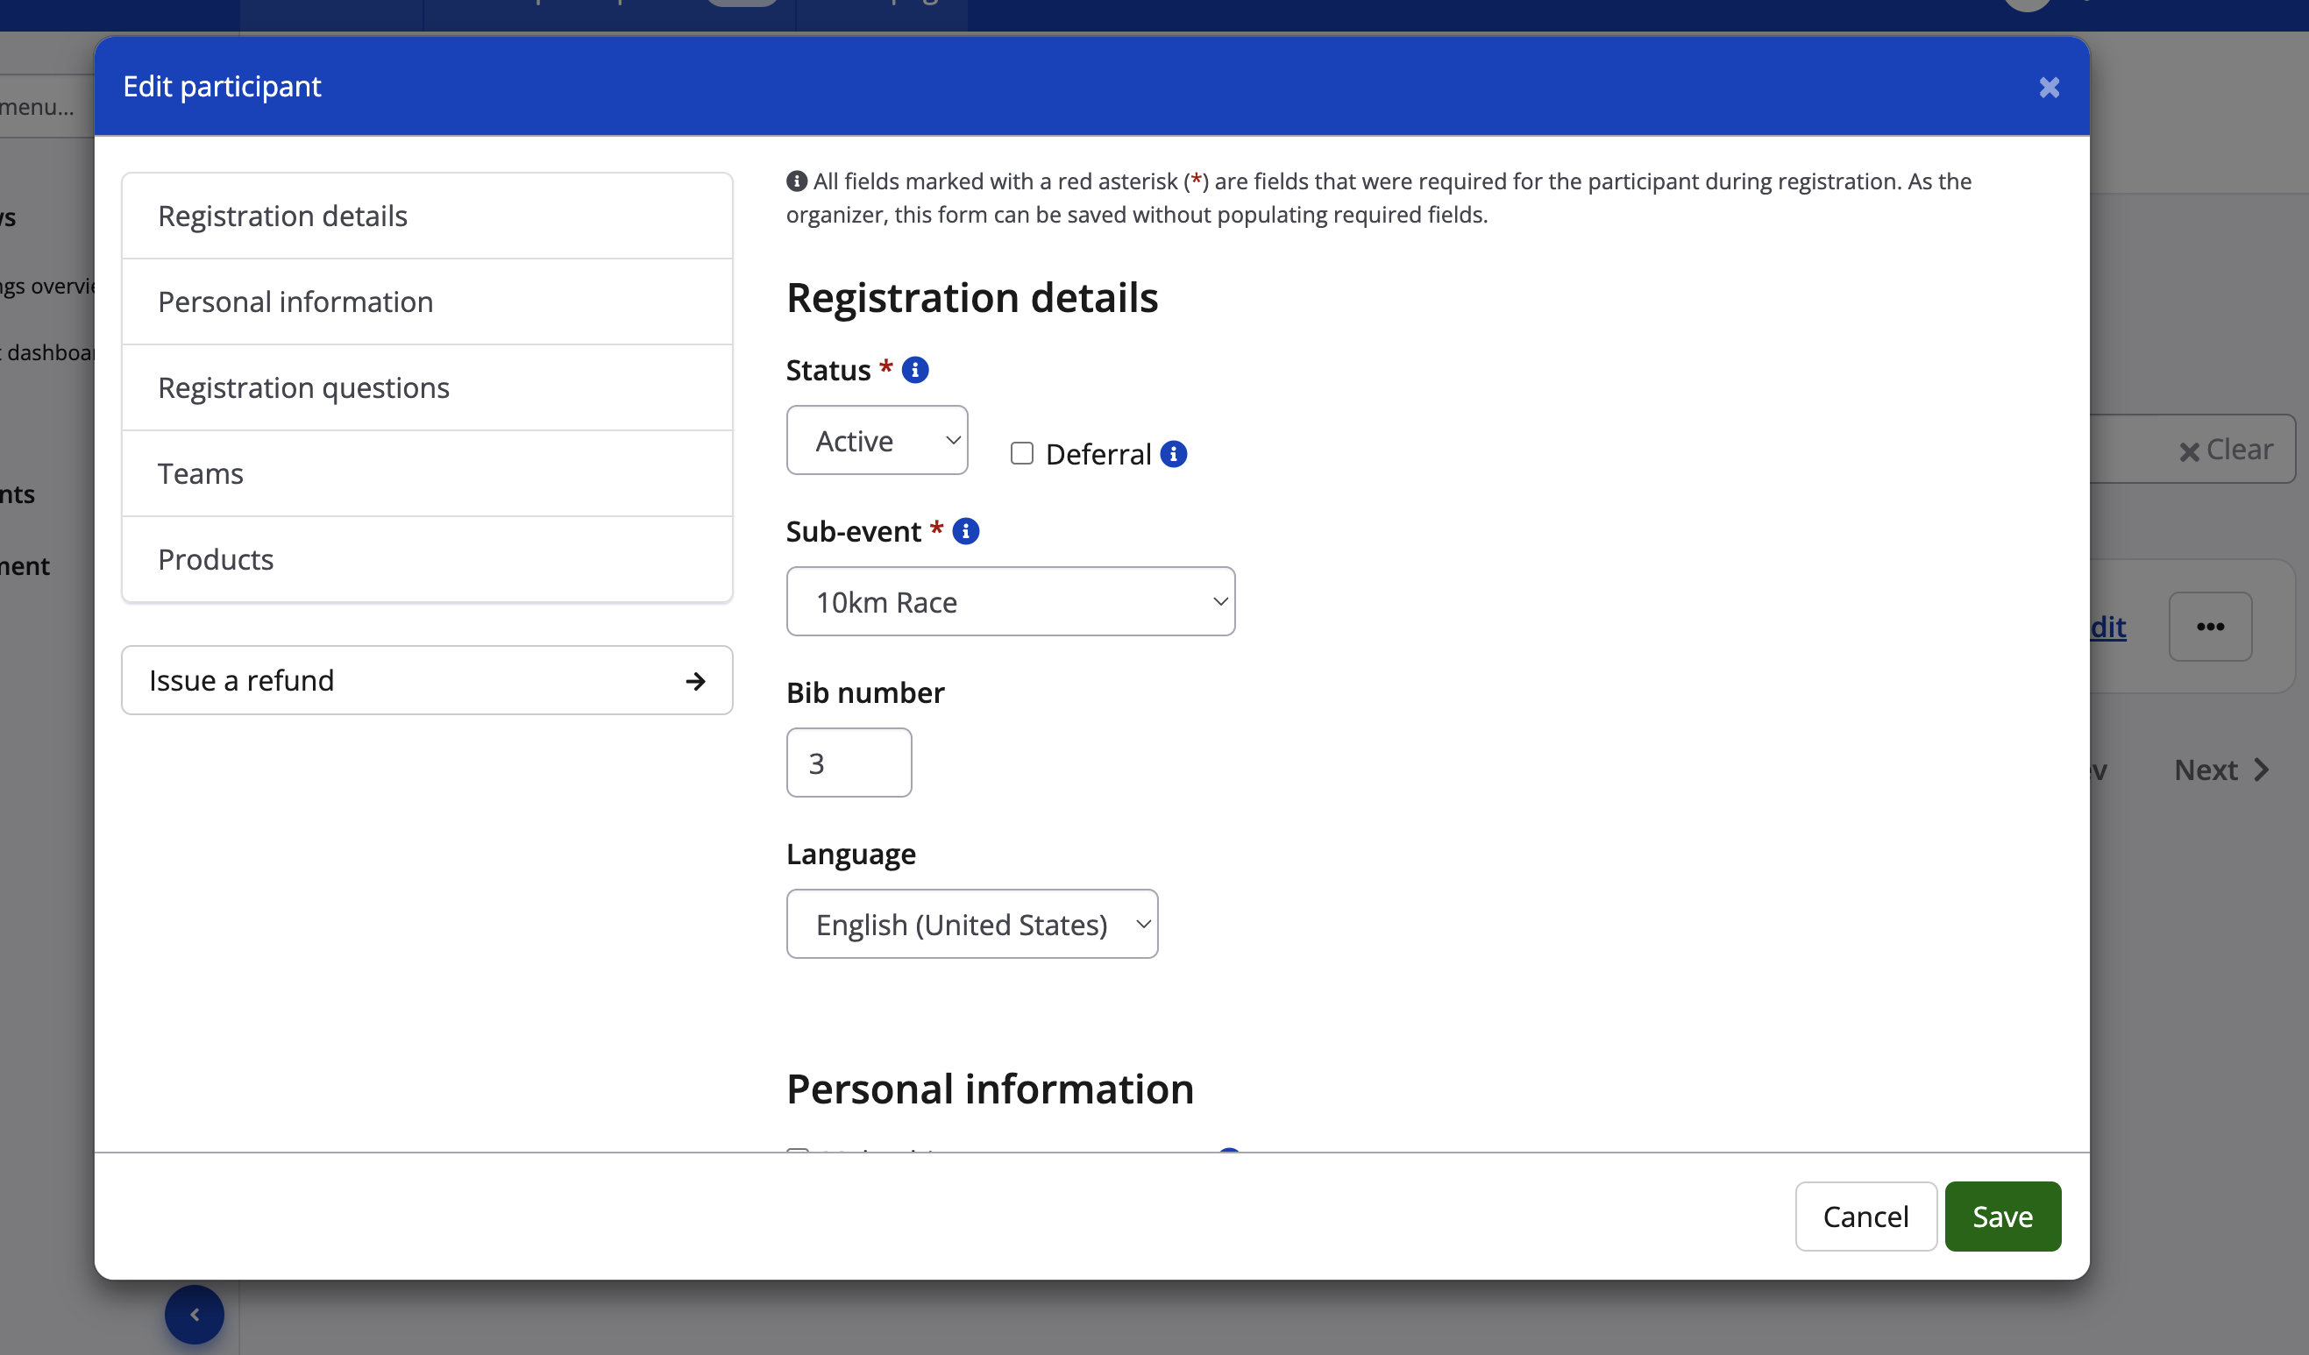Select Registration questions in side menu
Viewport: 2309px width, 1355px height.
[427, 388]
